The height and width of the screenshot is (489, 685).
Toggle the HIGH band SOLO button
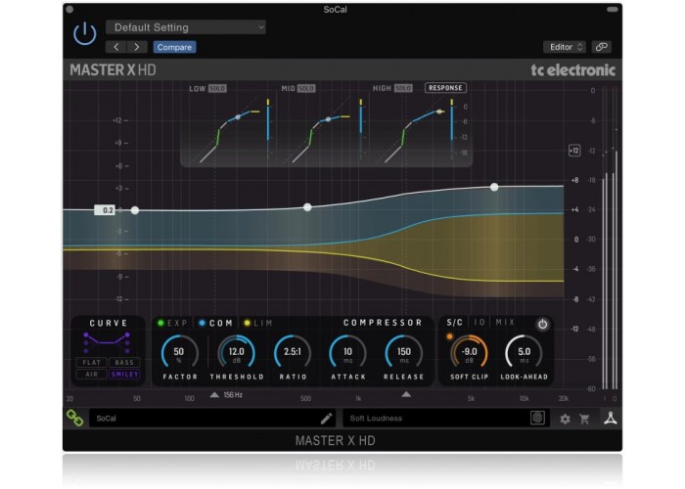click(403, 88)
